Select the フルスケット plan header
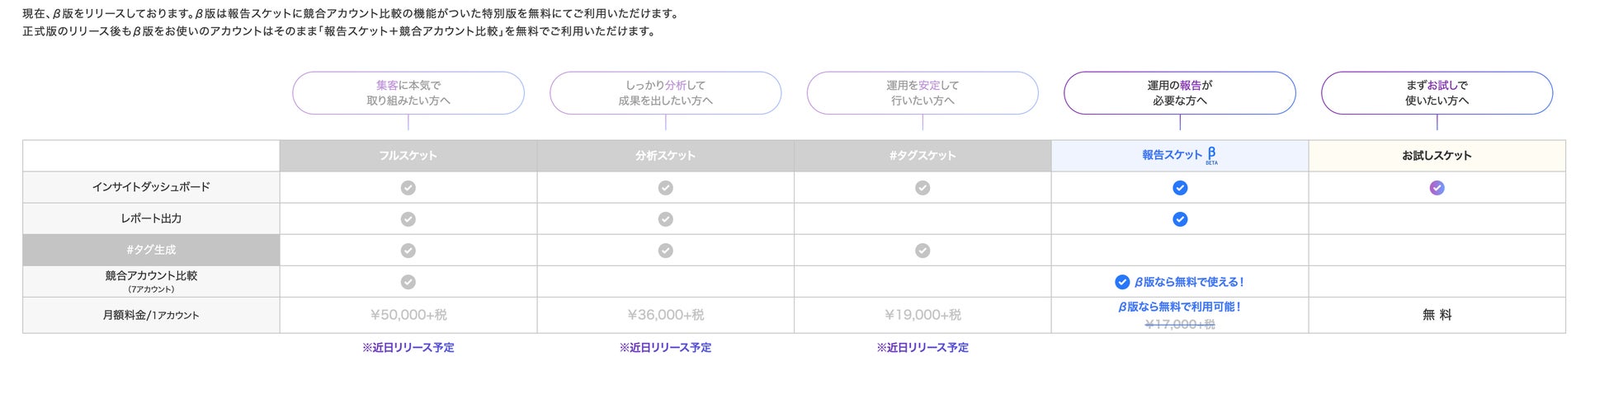Screen dimensions: 1609x394 tap(408, 155)
